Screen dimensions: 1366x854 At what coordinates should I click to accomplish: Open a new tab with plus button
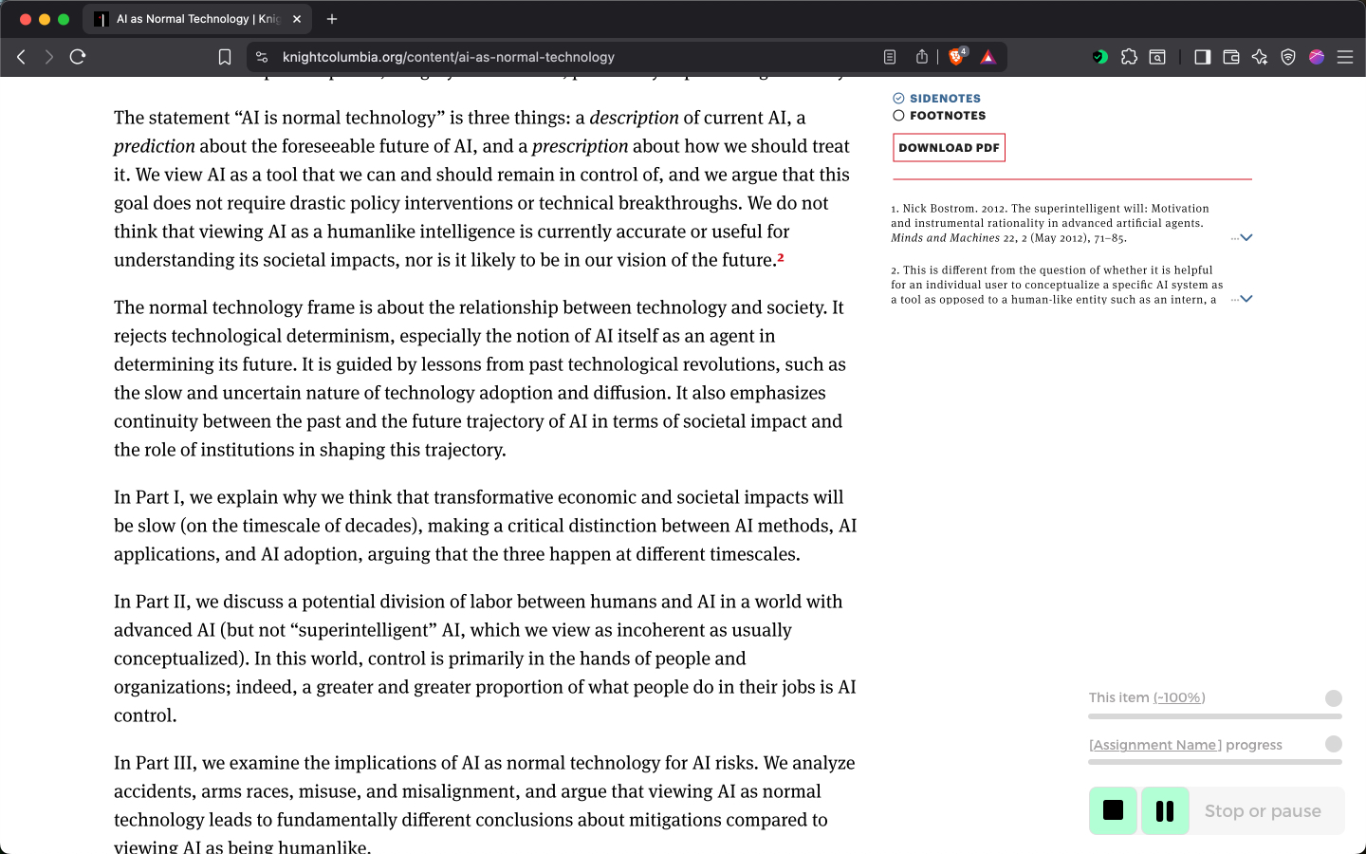pos(332,19)
